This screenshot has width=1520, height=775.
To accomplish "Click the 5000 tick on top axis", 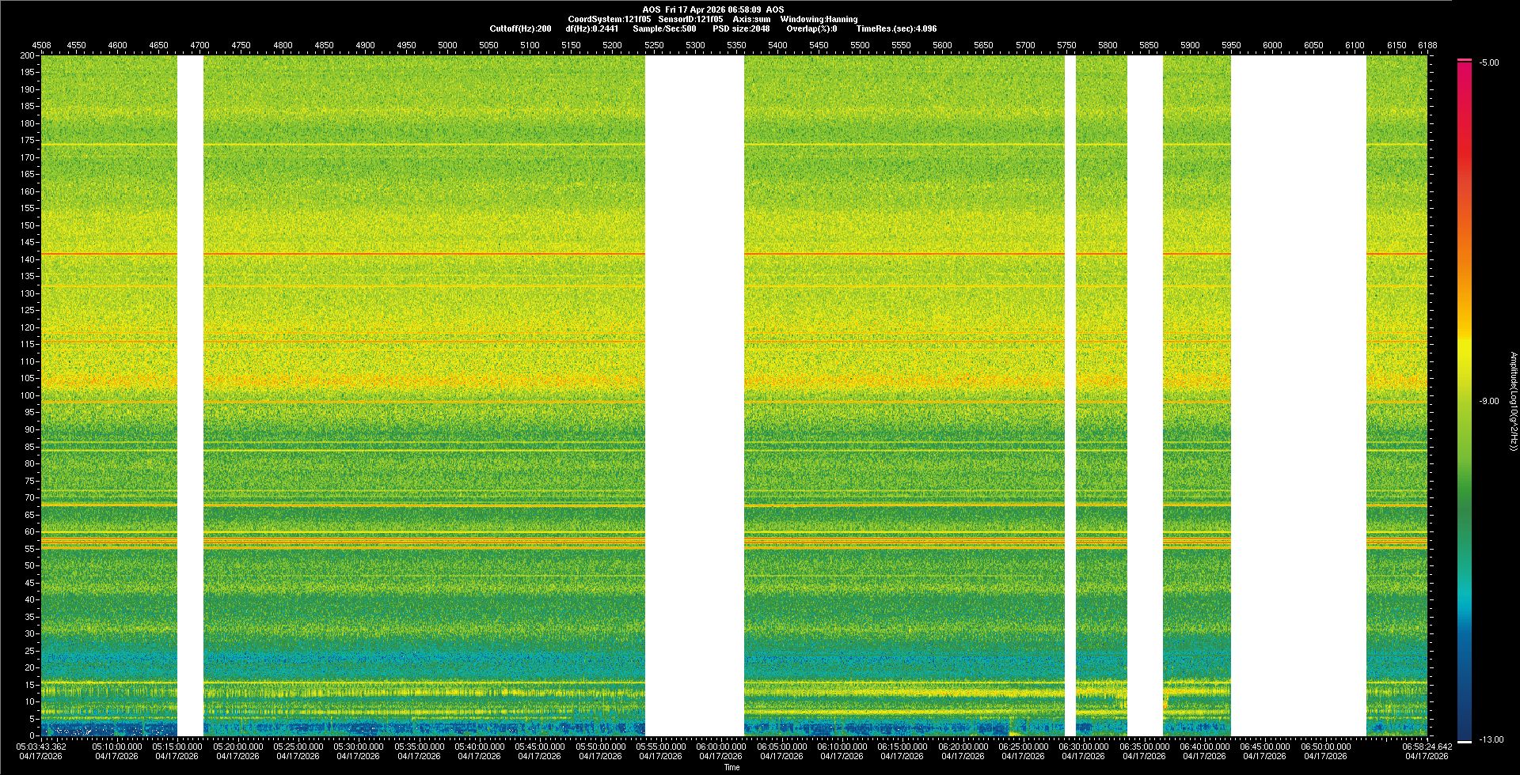I will [447, 45].
